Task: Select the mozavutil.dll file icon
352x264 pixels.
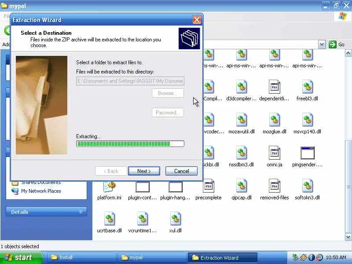Action: click(x=241, y=120)
